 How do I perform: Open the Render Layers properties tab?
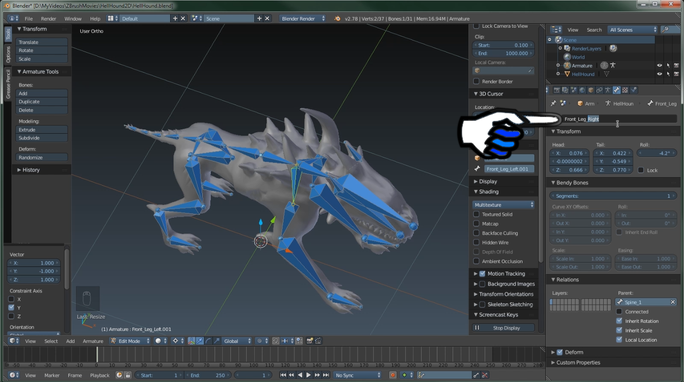click(x=565, y=90)
